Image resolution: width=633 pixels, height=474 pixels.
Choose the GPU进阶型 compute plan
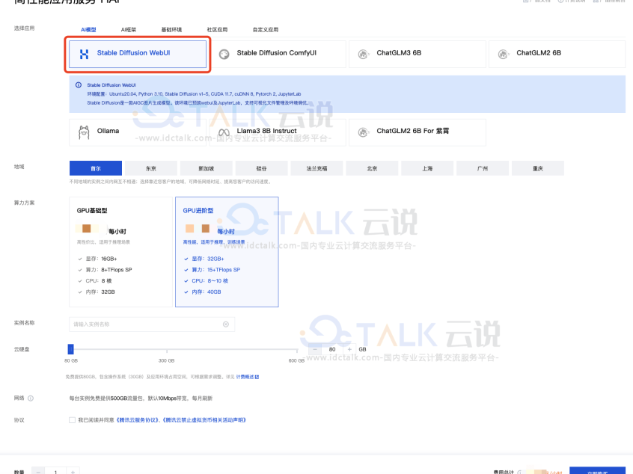227,252
